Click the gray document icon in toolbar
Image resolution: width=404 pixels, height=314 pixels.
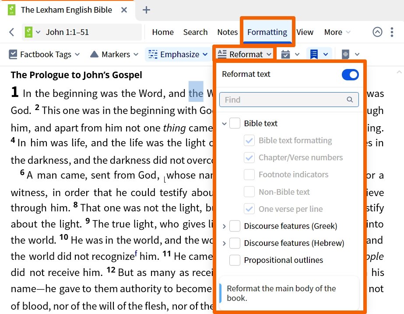(x=345, y=54)
